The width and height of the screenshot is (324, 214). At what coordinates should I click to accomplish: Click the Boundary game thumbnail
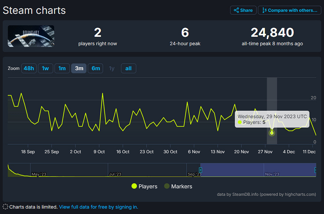point(31,36)
